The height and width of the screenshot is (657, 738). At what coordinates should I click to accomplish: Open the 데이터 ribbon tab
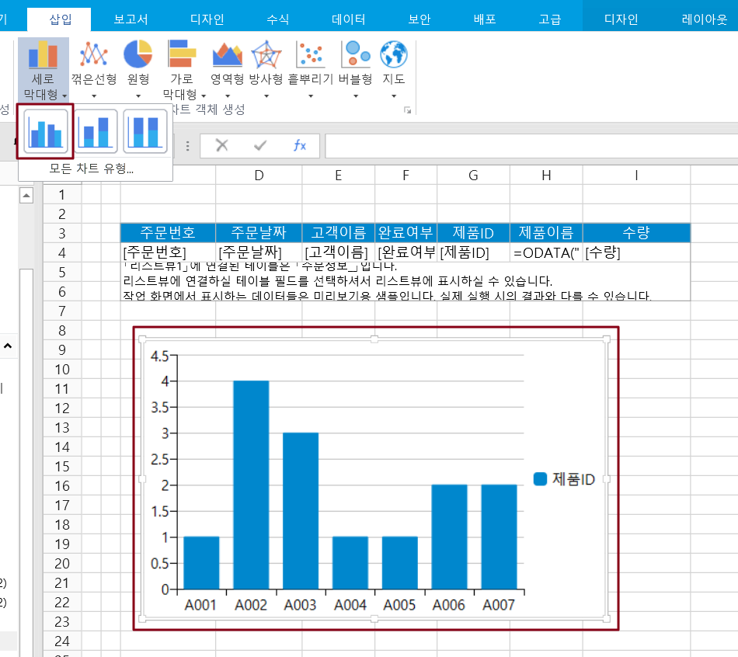click(348, 19)
